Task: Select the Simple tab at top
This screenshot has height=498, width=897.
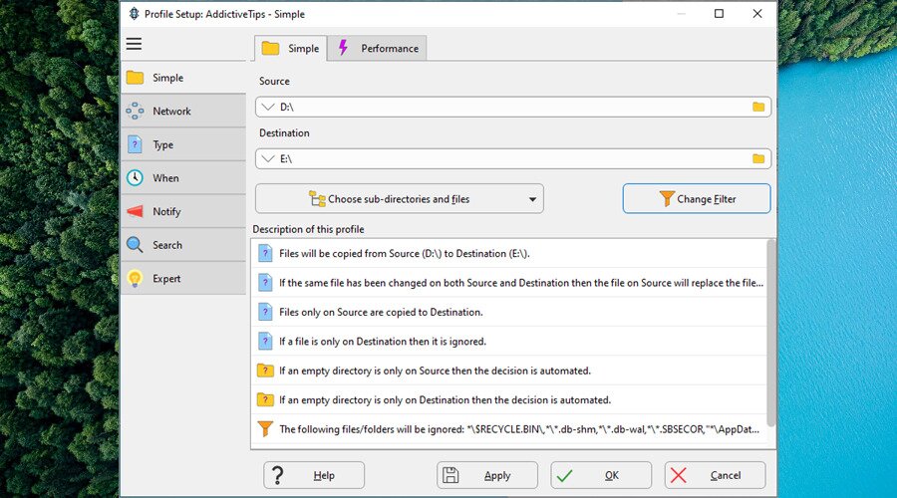Action: (x=291, y=48)
